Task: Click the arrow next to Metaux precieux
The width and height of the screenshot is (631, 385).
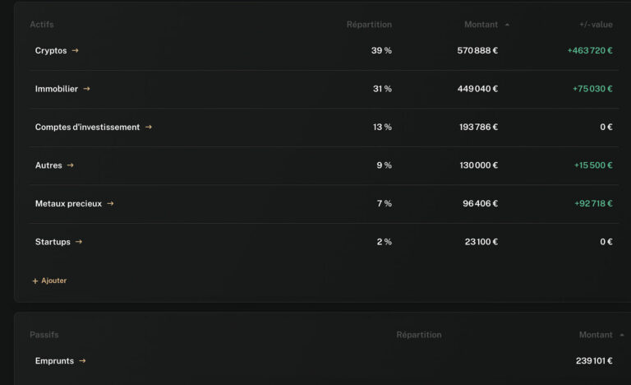Action: click(x=110, y=204)
